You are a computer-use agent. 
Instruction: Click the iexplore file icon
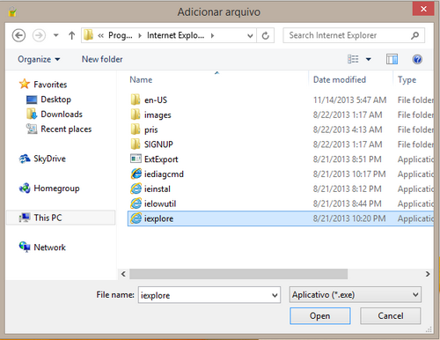136,218
